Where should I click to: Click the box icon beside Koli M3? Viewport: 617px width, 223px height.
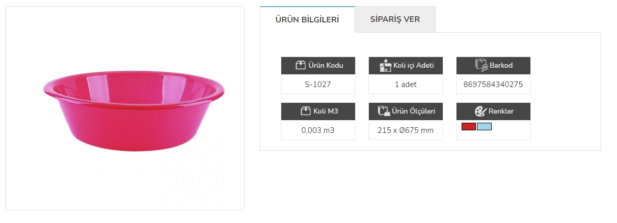click(306, 111)
